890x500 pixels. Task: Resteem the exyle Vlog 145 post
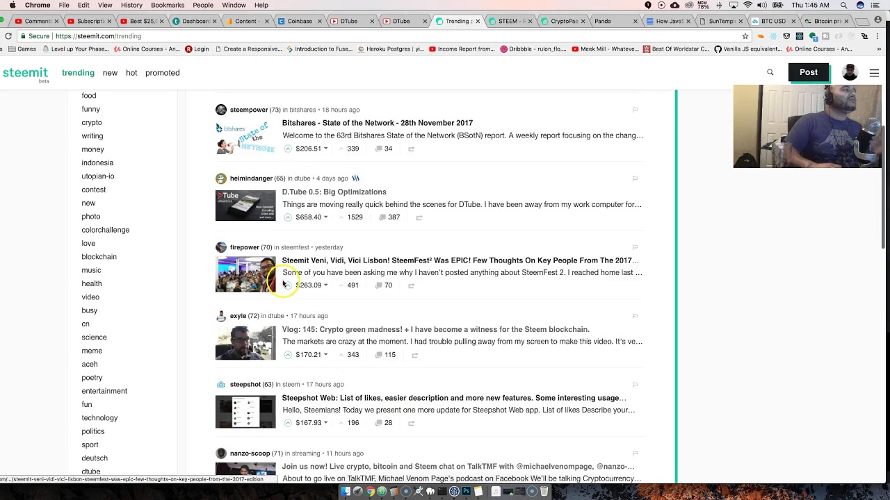coord(414,355)
